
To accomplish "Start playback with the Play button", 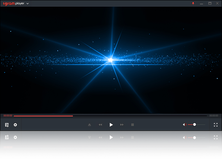I will coord(111,125).
